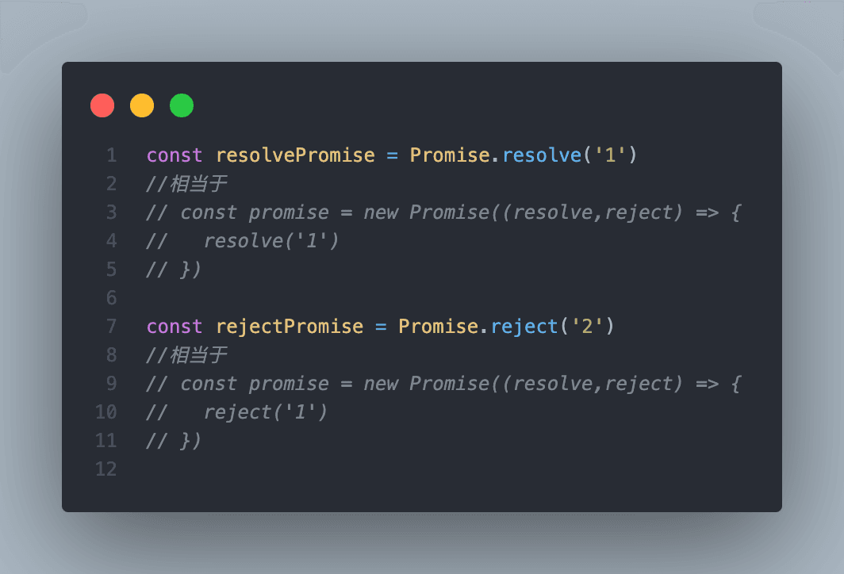This screenshot has width=844, height=574.
Task: Click the rejectPromise variable name
Action: (x=290, y=327)
